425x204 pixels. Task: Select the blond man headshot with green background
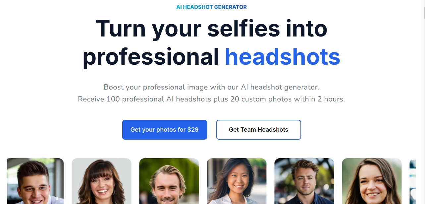(169, 181)
